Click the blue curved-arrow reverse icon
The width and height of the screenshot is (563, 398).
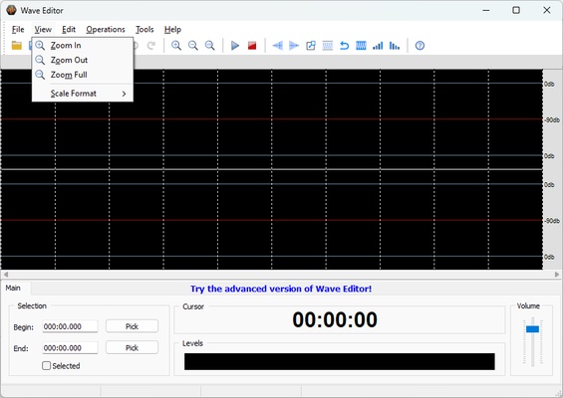(344, 46)
